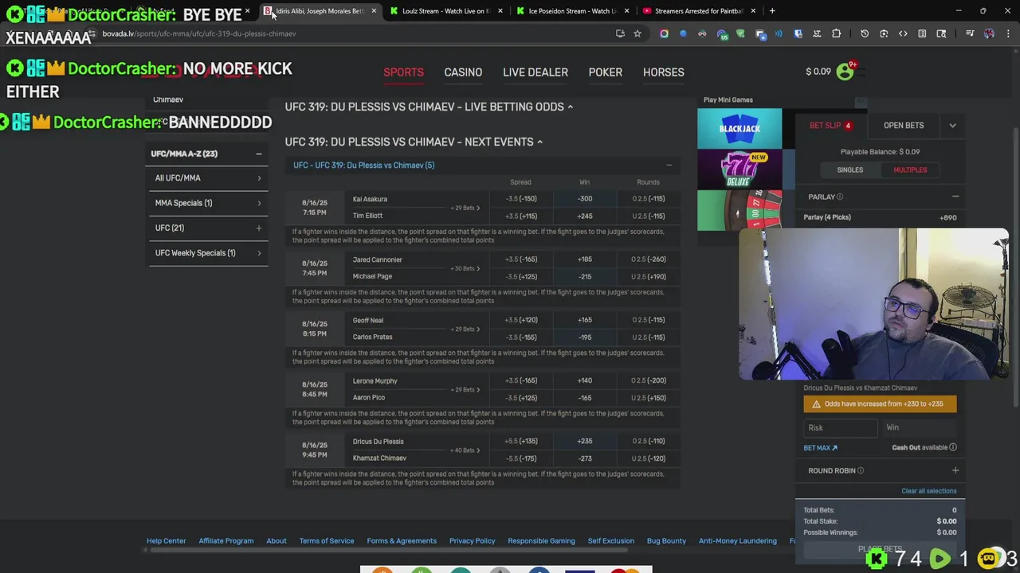The width and height of the screenshot is (1020, 573).
Task: Click the bovada.lv address bar URL
Action: tap(199, 33)
